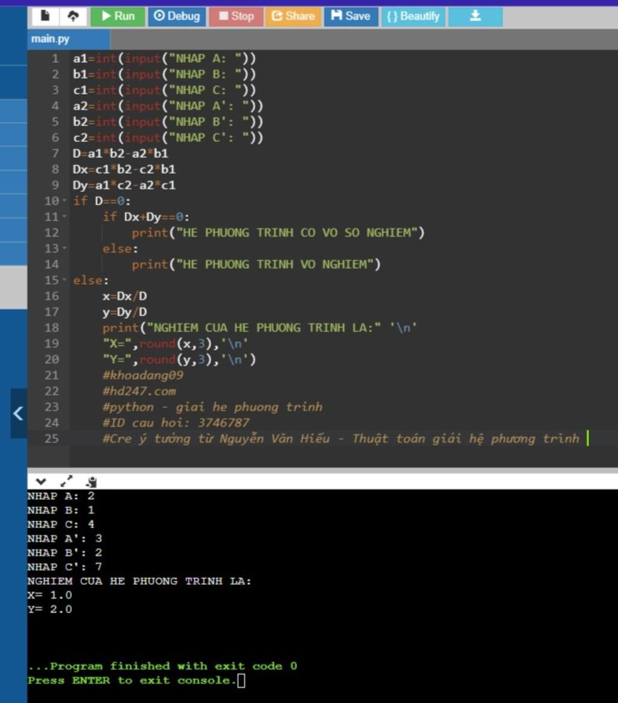Run the program
The image size is (618, 703).
(x=118, y=16)
